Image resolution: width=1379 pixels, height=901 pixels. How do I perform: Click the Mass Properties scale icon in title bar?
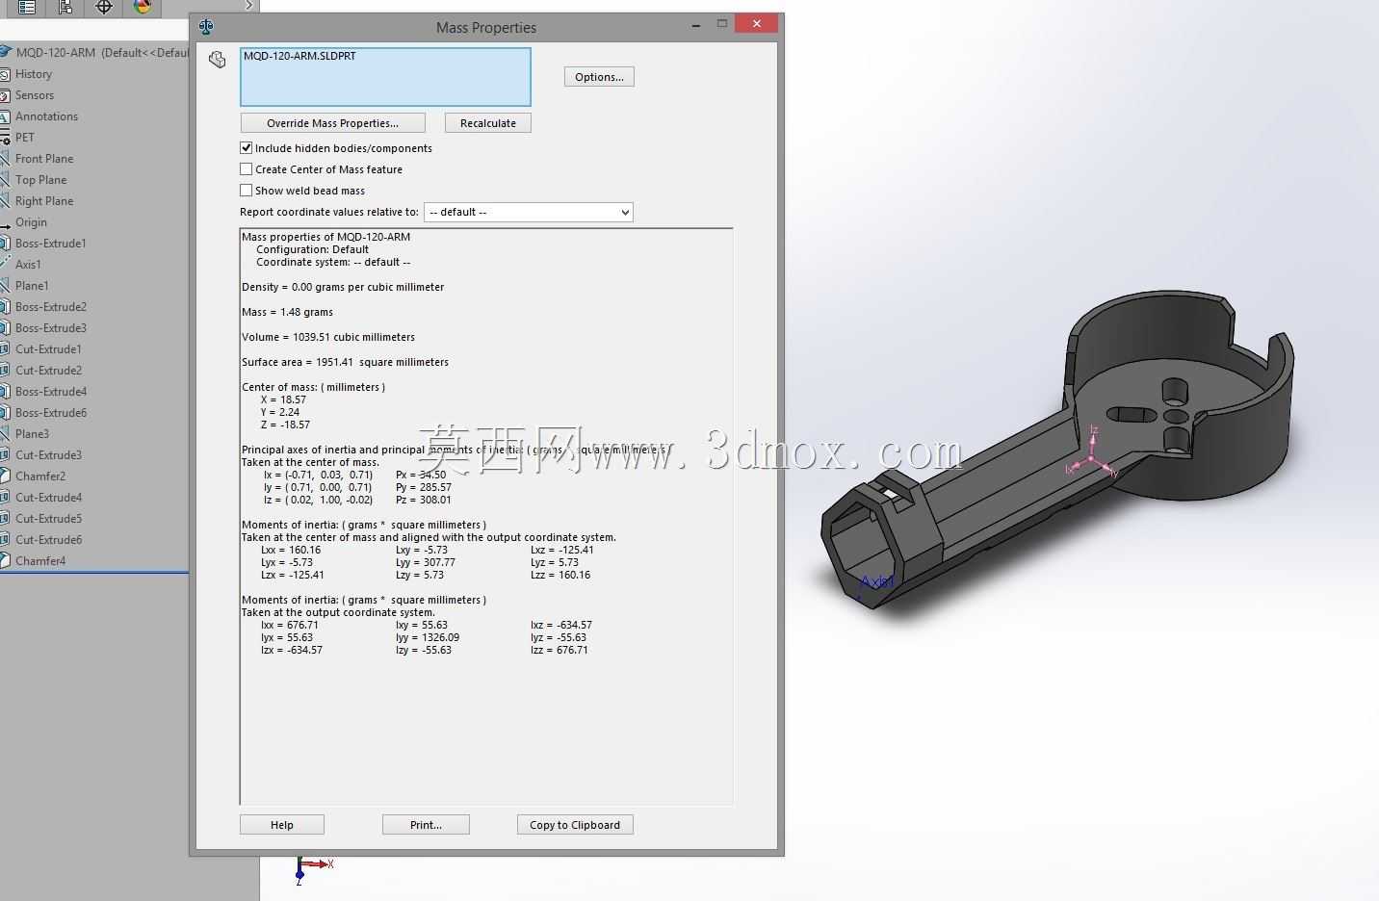point(206,27)
